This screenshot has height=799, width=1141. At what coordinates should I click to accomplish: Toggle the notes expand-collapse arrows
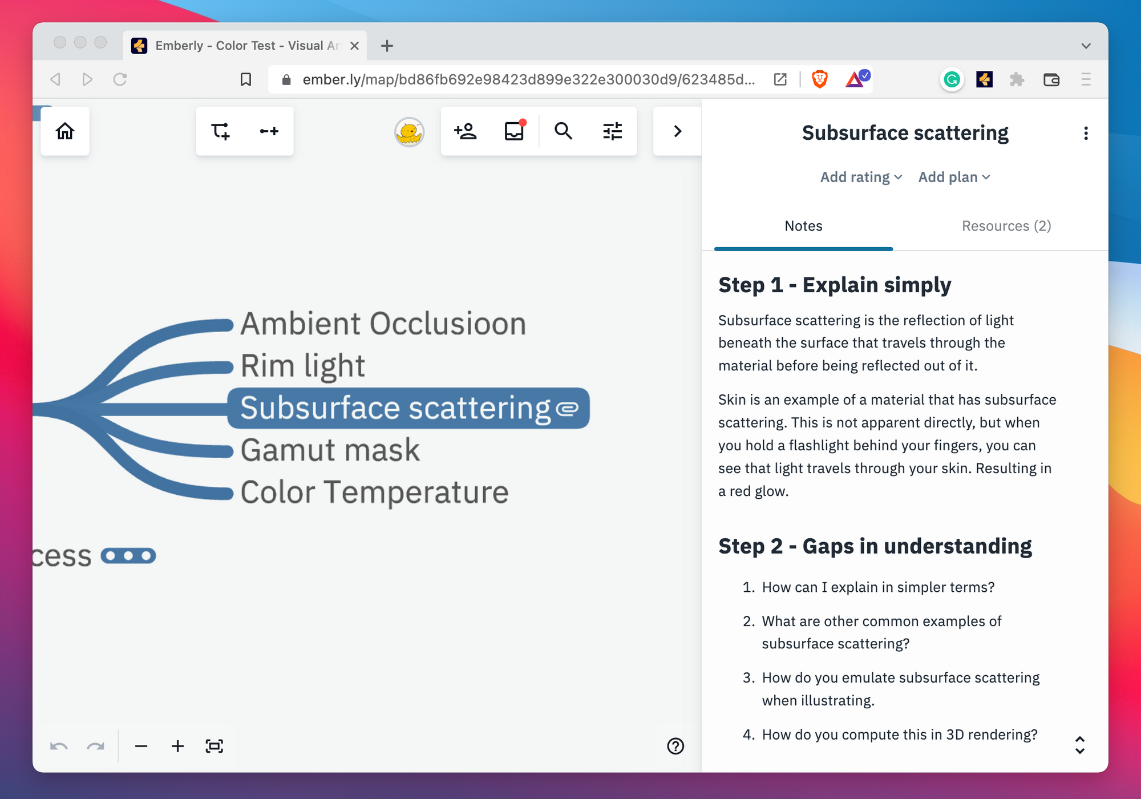tap(1079, 745)
